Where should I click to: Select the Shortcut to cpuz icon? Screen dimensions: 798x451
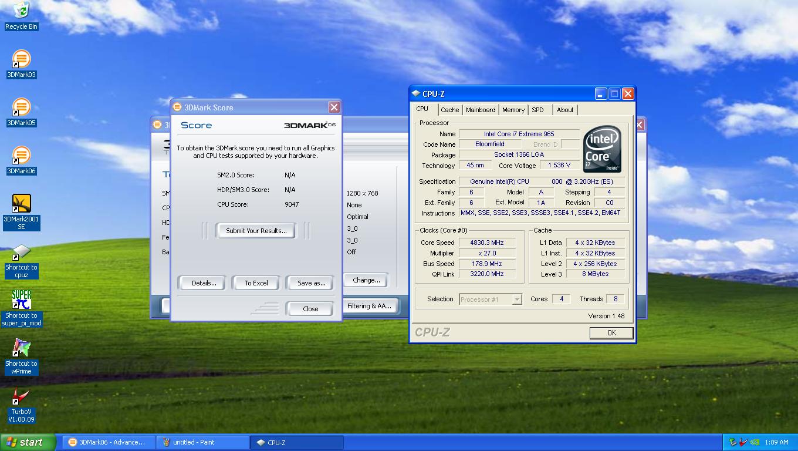21,260
